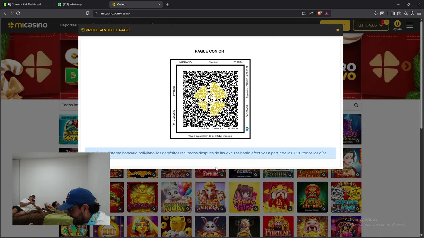The image size is (424, 238).
Task: Bookmark this page in address bar
Action: pyautogui.click(x=87, y=13)
